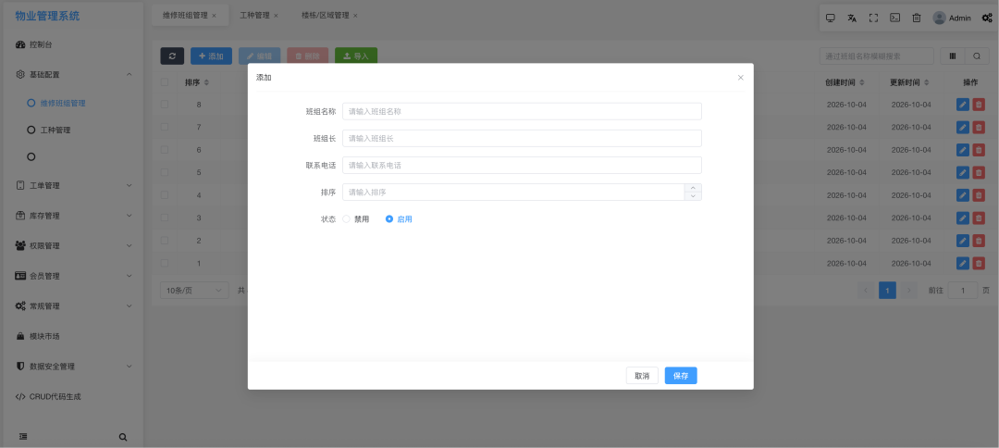Decrease 排序 value with down stepper arrow
The height and width of the screenshot is (448, 999).
tap(693, 196)
